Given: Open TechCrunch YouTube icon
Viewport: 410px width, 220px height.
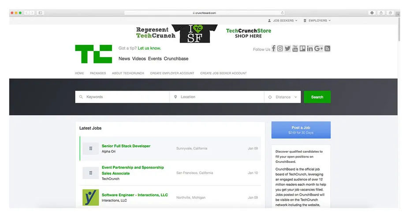Looking at the screenshot, I should [x=295, y=48].
